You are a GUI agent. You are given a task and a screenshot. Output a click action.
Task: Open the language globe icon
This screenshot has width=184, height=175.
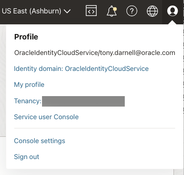tap(152, 11)
